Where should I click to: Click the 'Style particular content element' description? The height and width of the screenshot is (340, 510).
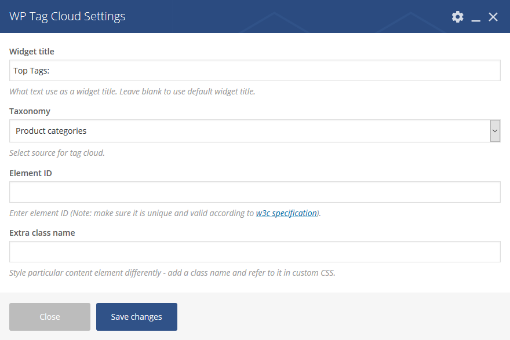172,273
